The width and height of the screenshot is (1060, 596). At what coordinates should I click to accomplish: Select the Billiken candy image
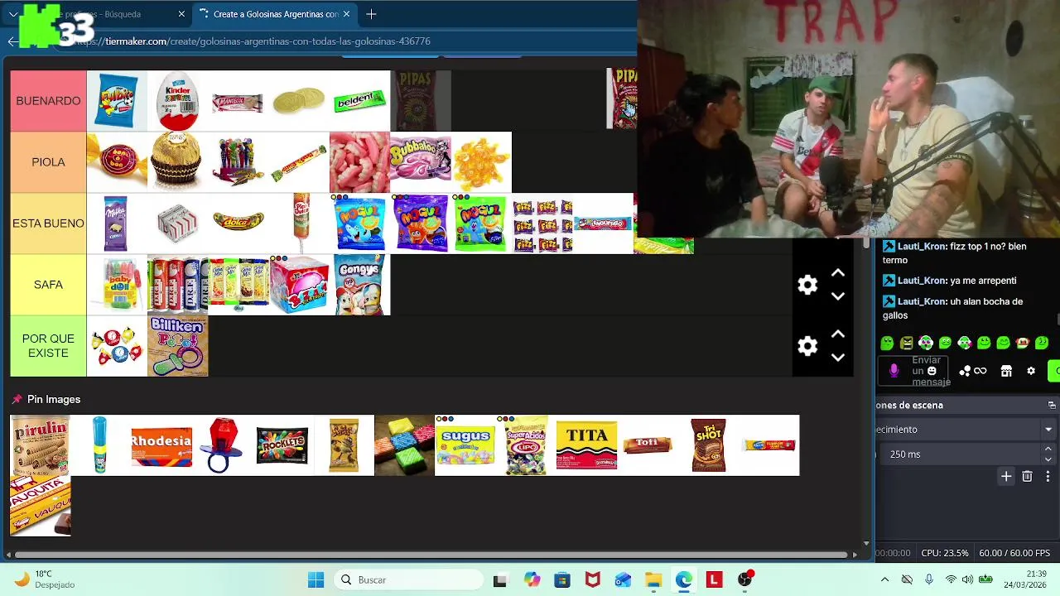(177, 346)
